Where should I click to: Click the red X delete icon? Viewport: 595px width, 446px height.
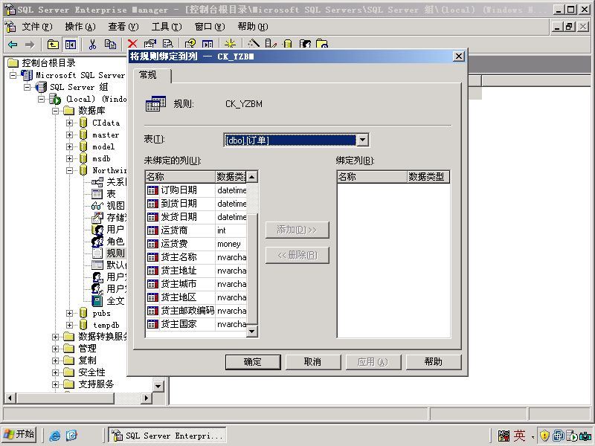132,44
